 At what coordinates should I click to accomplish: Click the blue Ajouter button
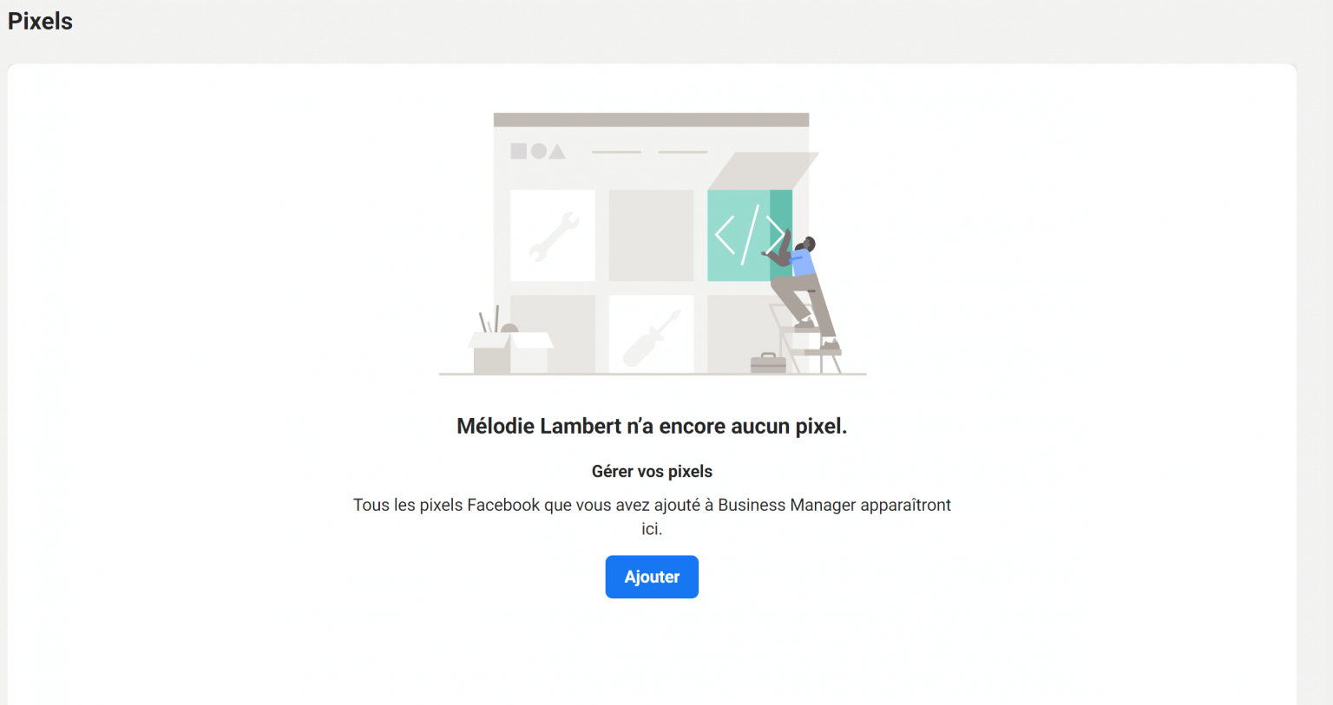point(652,577)
